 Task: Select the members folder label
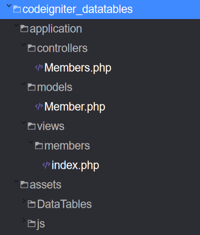[x=67, y=146]
